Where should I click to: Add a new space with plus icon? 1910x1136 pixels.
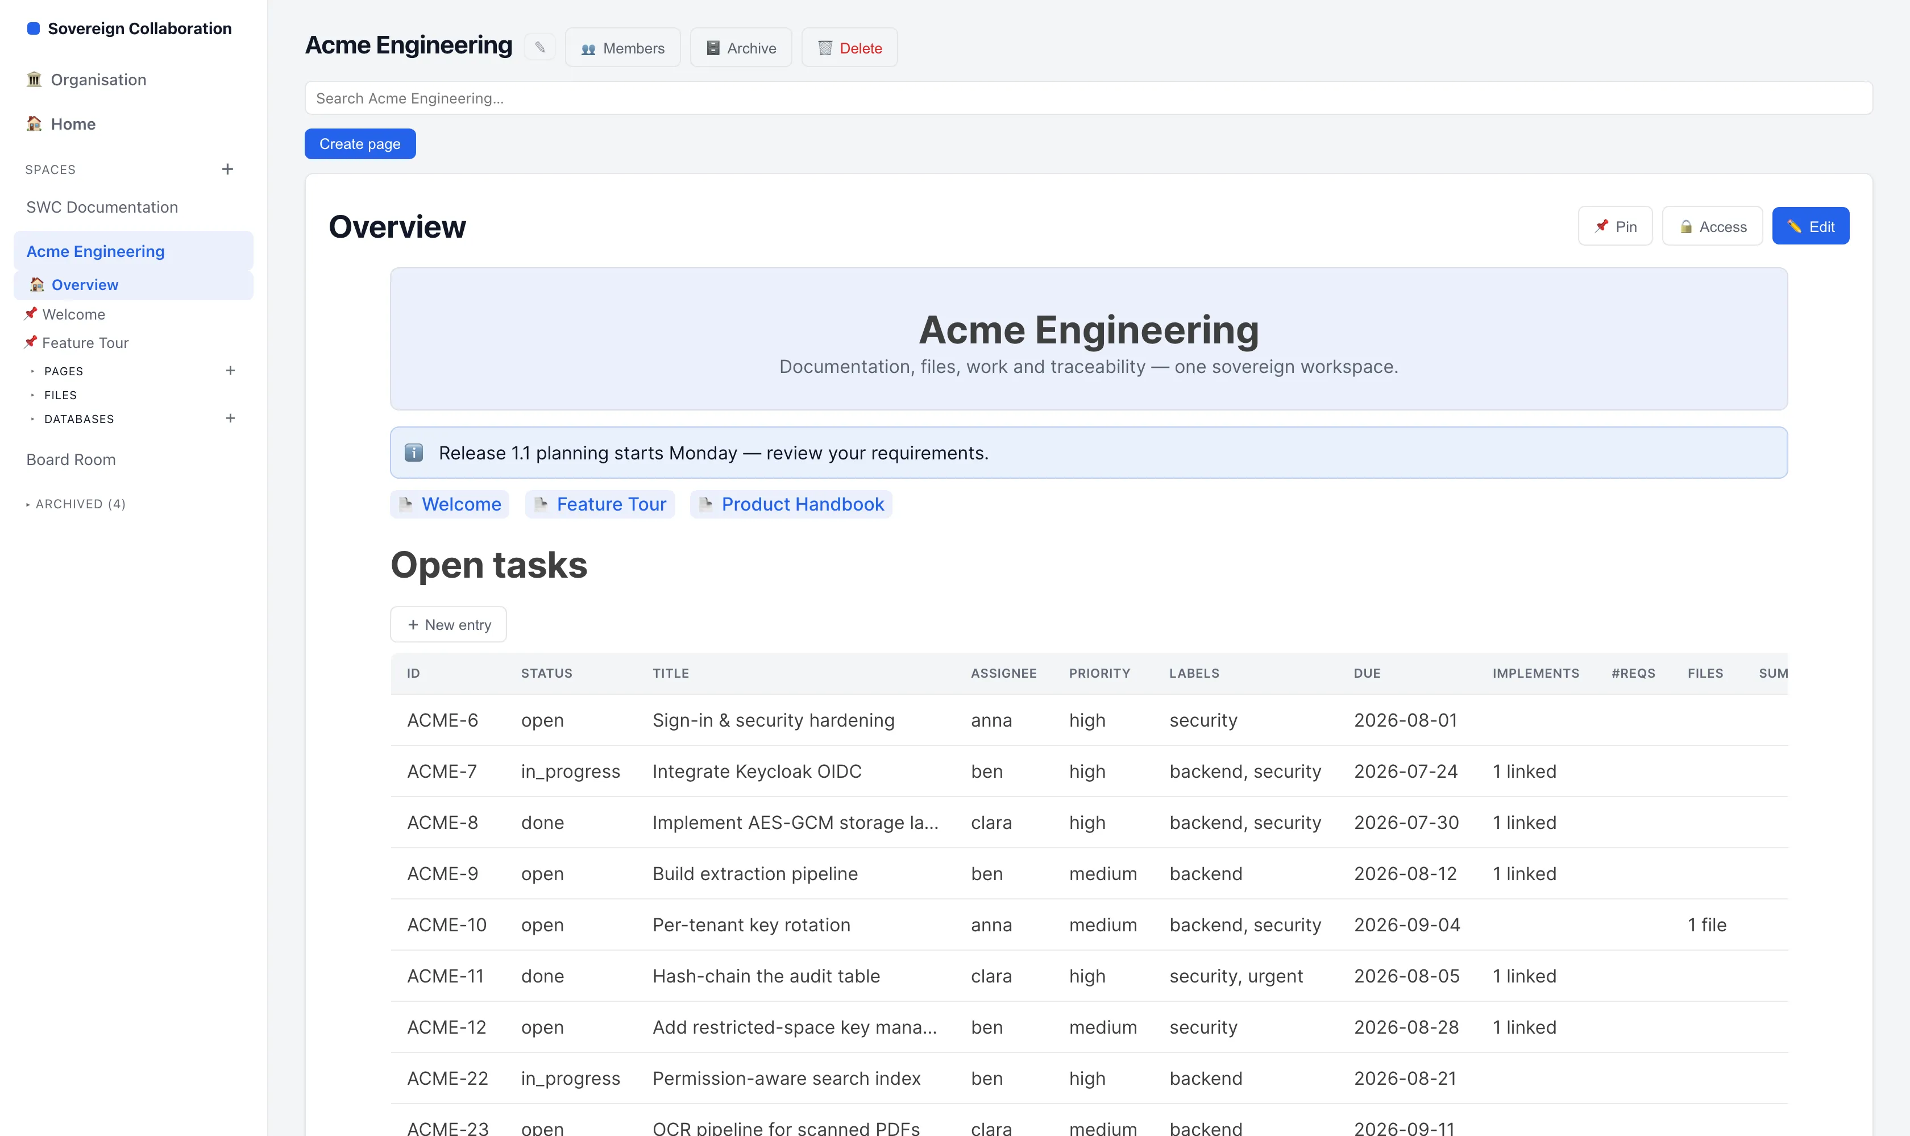[227, 169]
